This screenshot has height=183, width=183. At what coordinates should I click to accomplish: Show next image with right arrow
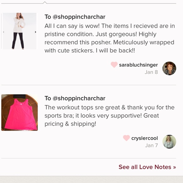(x=35, y=32)
